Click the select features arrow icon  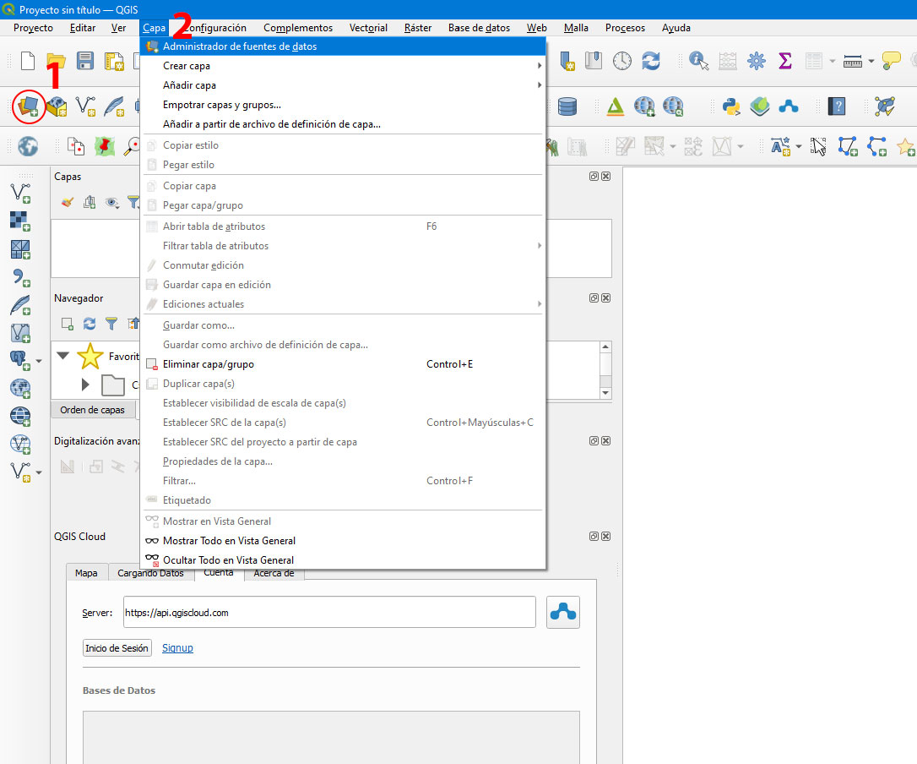[x=818, y=146]
